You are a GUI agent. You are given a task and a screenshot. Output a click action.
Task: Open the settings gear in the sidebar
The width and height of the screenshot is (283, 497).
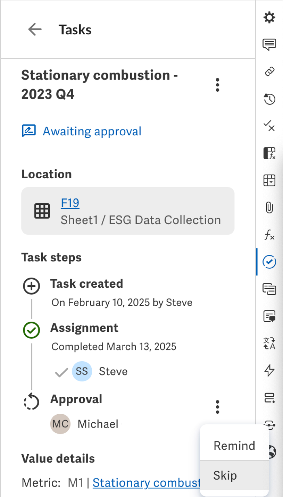[x=269, y=18]
